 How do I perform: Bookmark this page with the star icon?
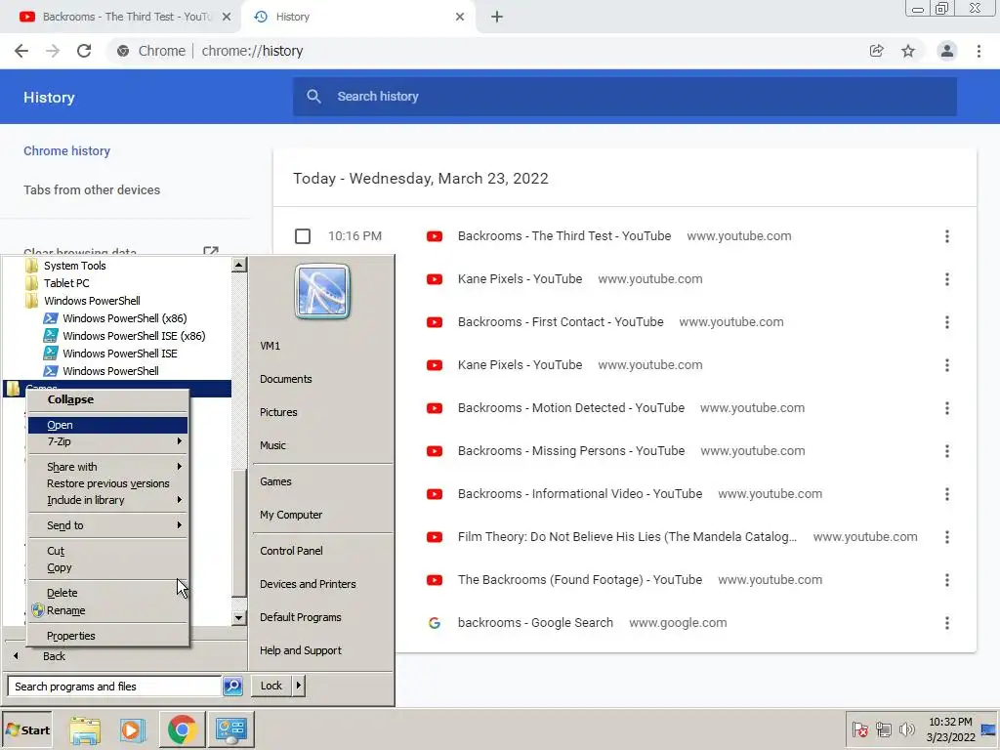coord(908,51)
